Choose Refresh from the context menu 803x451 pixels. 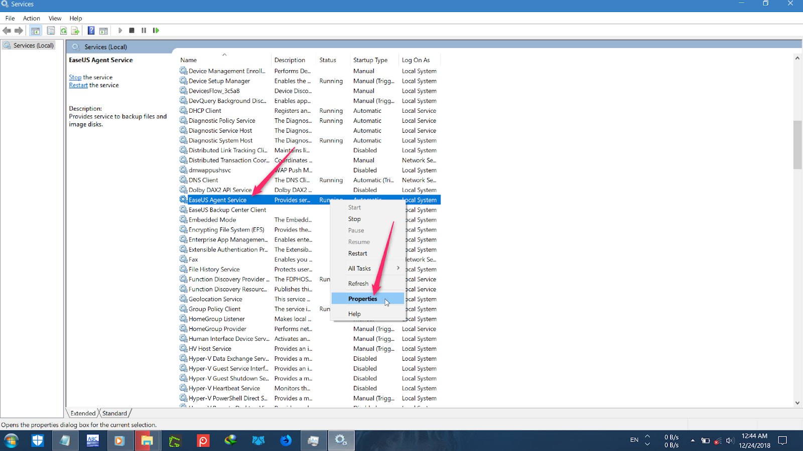point(367,284)
